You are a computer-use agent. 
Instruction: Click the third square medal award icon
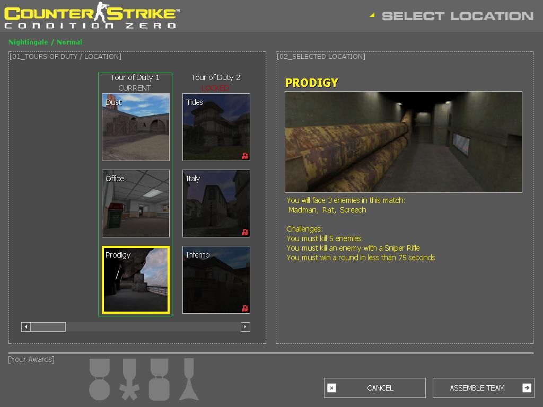[159, 379]
